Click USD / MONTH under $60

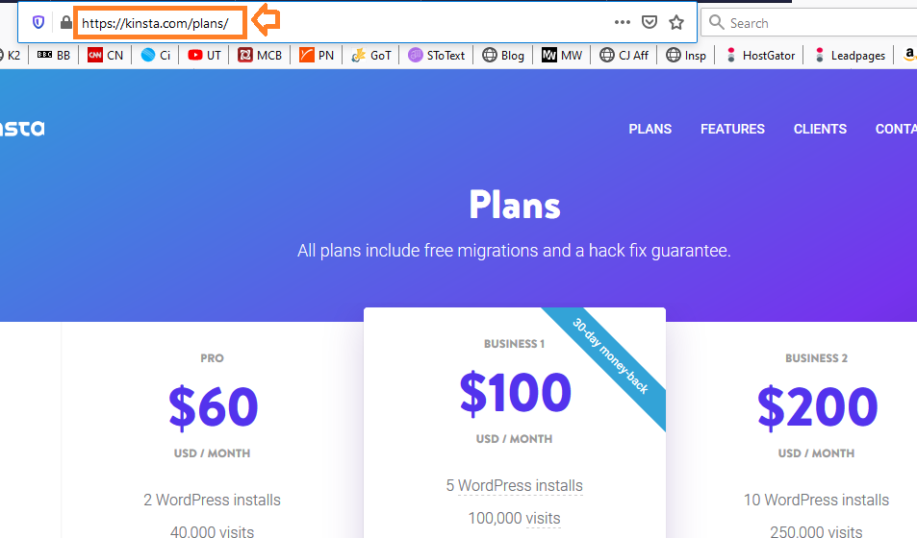tap(212, 453)
